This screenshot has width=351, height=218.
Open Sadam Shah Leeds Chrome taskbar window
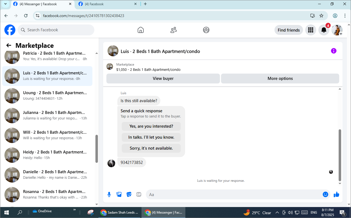(x=120, y=213)
